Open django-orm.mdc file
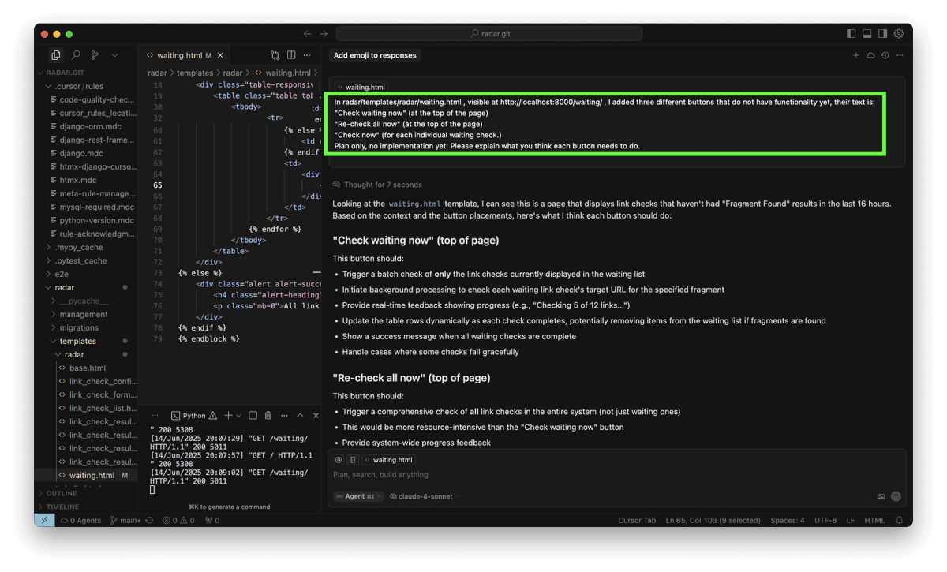This screenshot has height=572, width=947. point(91,126)
